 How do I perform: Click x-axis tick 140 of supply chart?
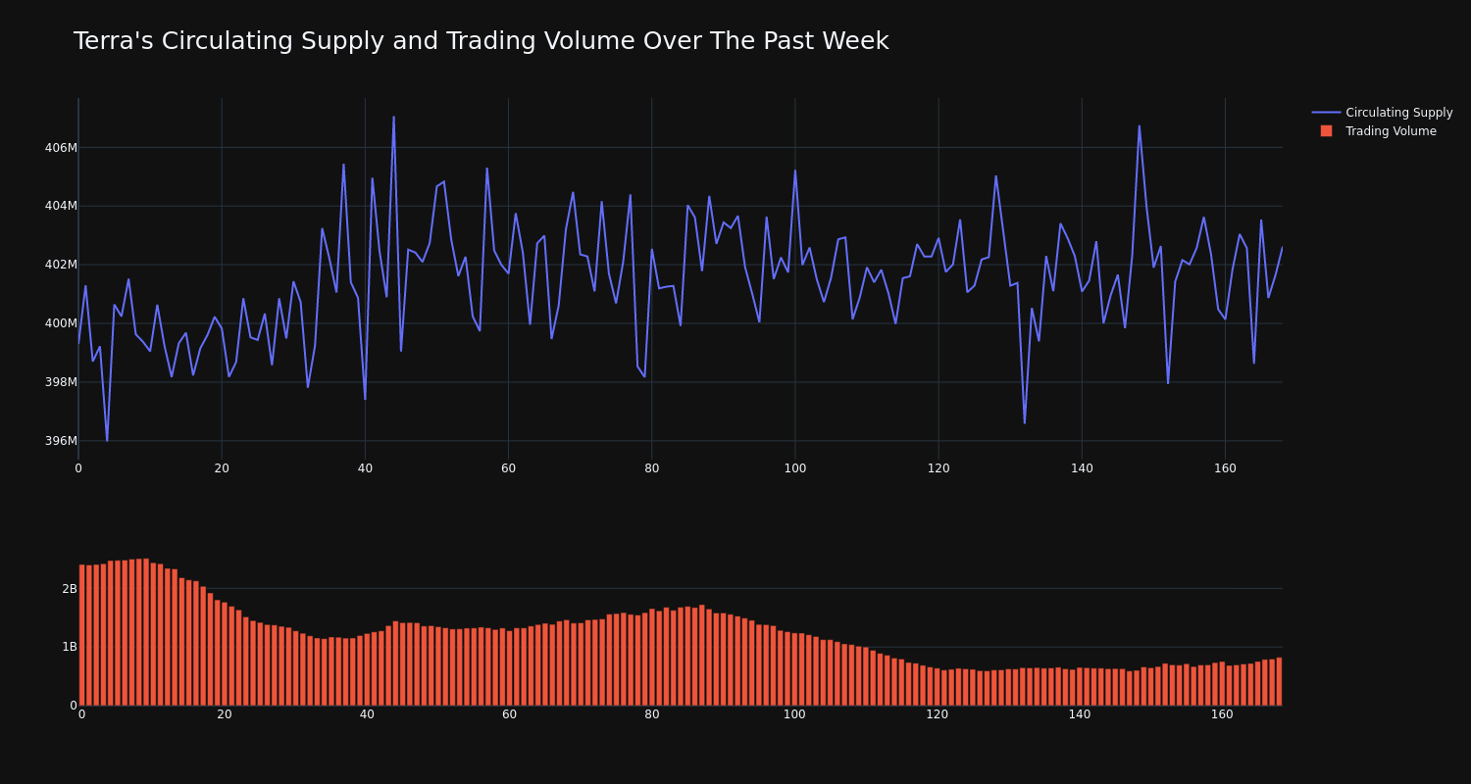pos(1082,468)
